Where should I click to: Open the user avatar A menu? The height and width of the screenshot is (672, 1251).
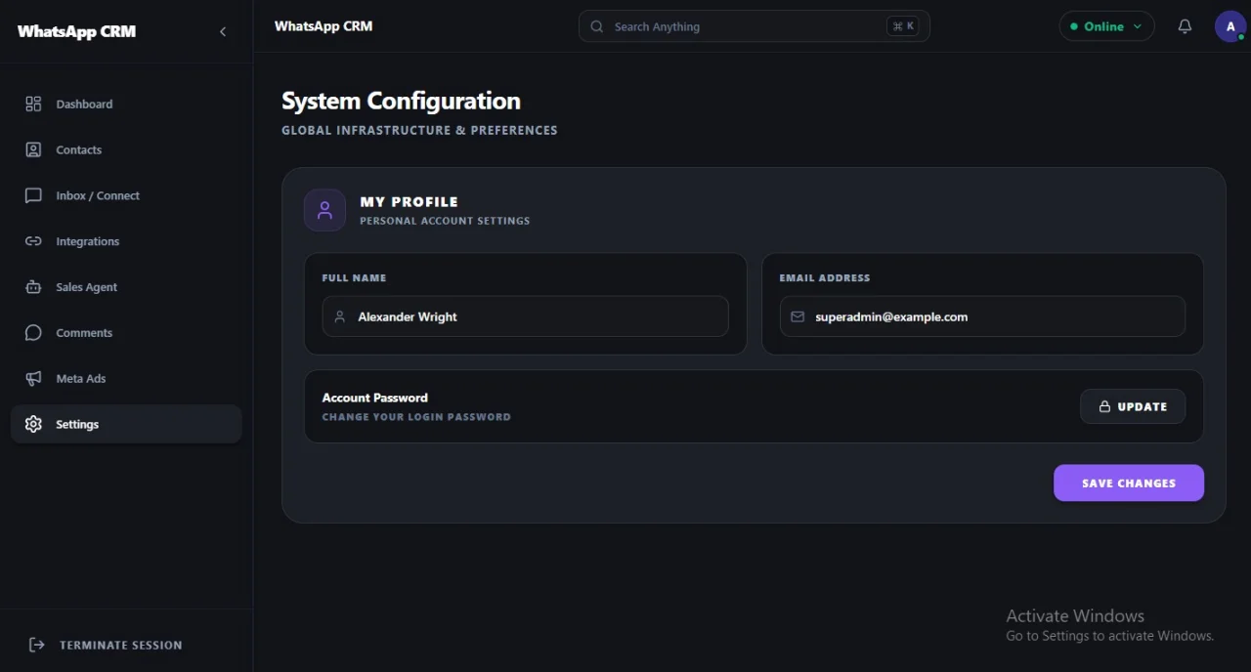coord(1230,26)
